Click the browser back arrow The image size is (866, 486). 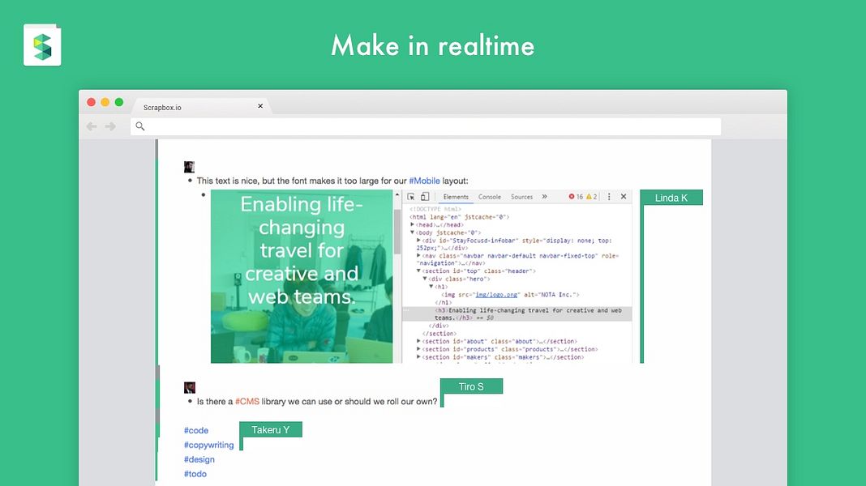92,126
